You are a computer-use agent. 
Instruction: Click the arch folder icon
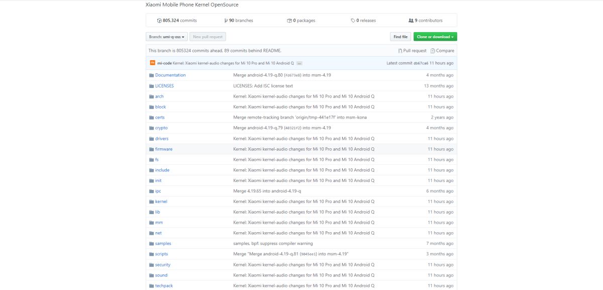(x=151, y=96)
